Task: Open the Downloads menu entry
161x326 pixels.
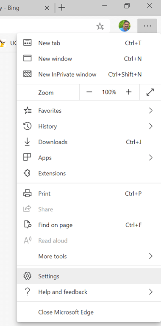Action: 89,142
